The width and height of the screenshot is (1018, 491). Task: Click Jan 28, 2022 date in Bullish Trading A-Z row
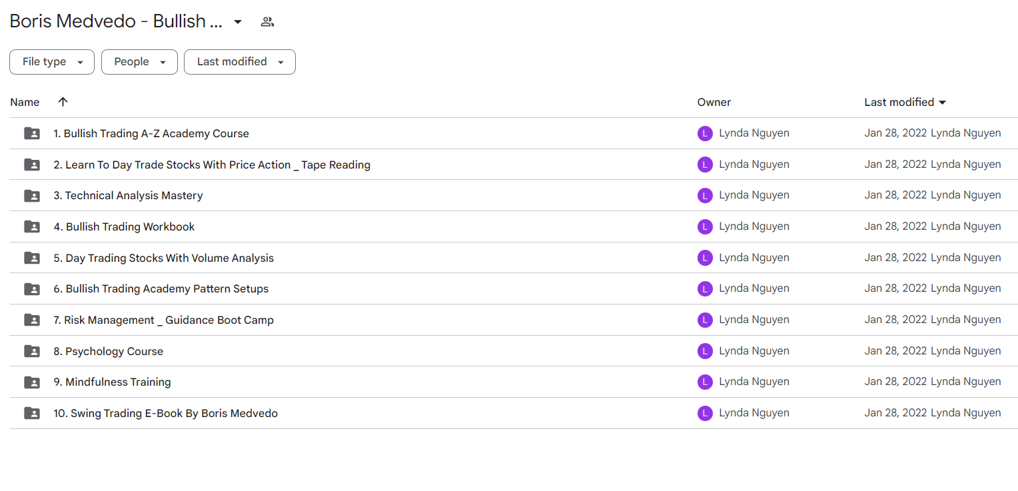pos(895,133)
